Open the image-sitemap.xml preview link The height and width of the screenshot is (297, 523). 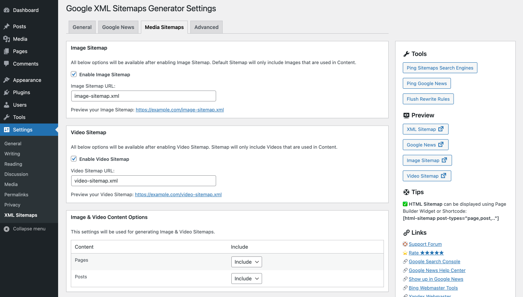point(180,110)
